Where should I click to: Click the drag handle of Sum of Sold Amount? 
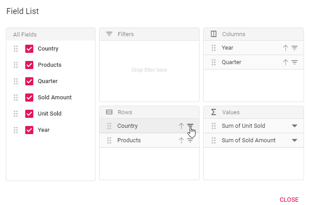(x=214, y=140)
